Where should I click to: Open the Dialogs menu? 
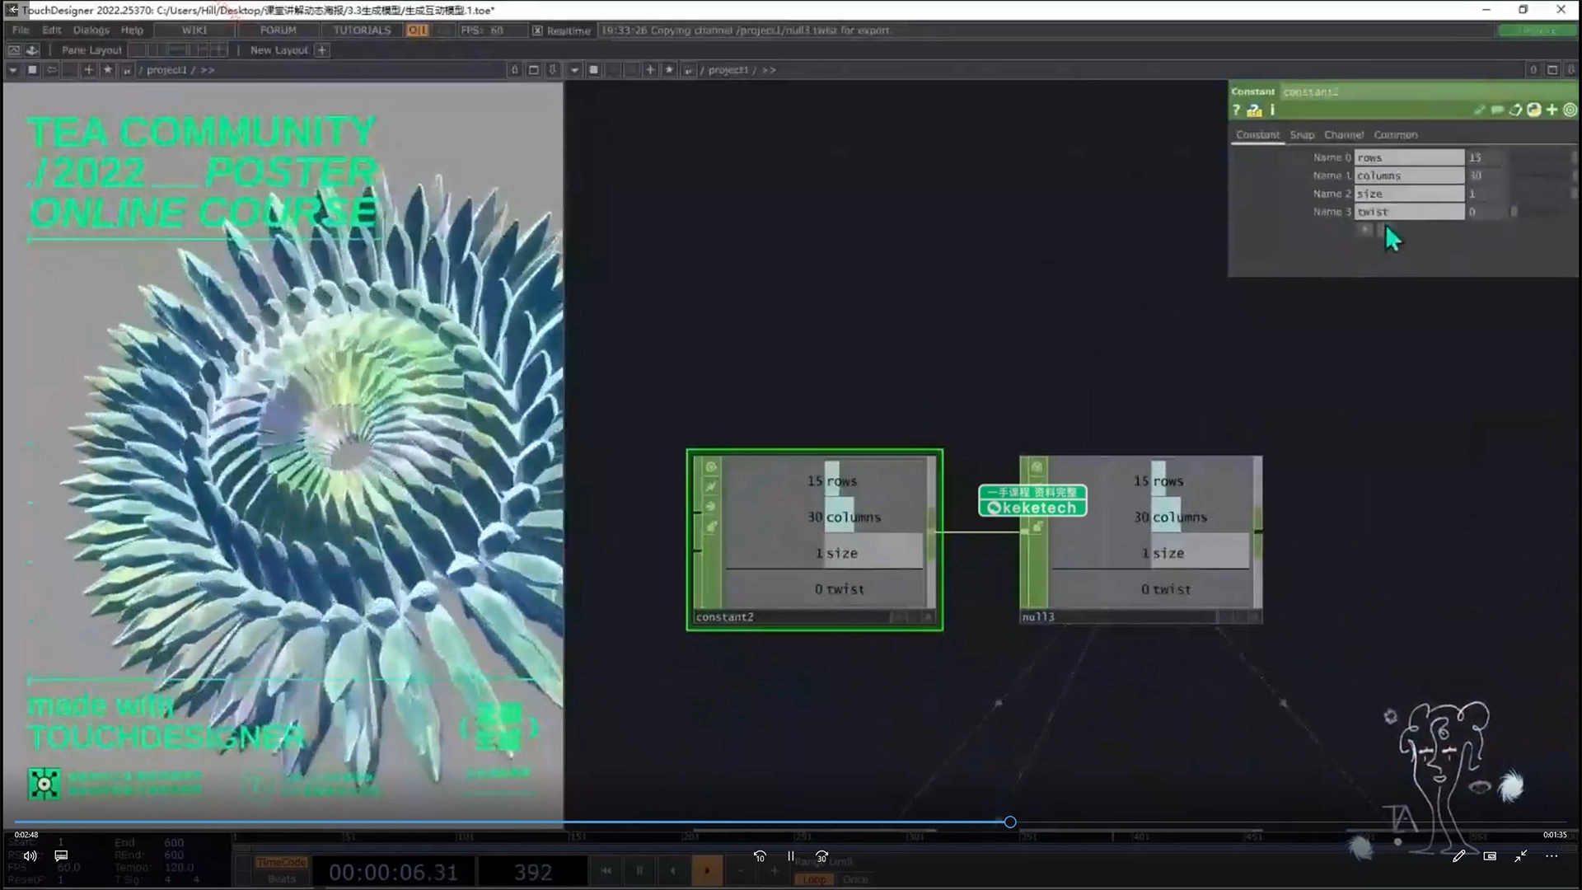[91, 30]
